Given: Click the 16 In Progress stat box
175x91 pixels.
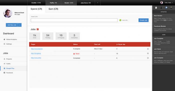Looking at the screenshot, I should [x=61, y=36].
